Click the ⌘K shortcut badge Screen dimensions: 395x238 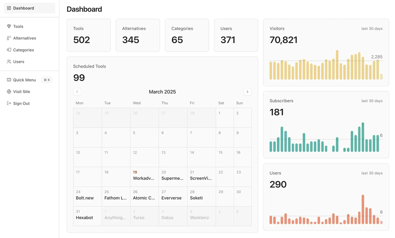[x=47, y=80]
